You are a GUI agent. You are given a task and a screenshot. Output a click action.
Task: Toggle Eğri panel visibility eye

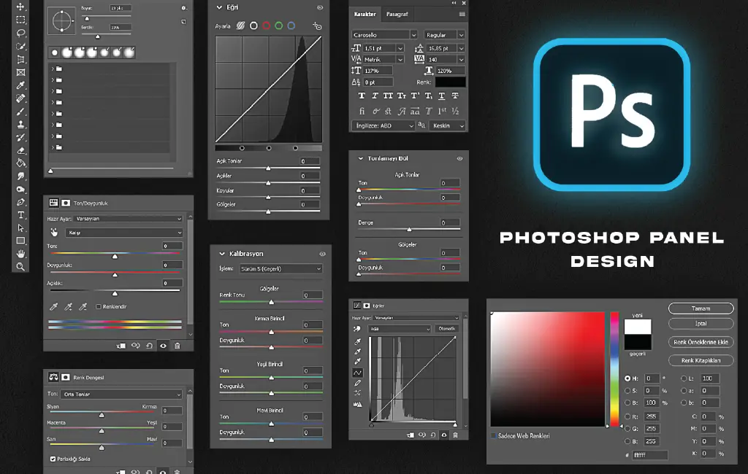pyautogui.click(x=320, y=7)
